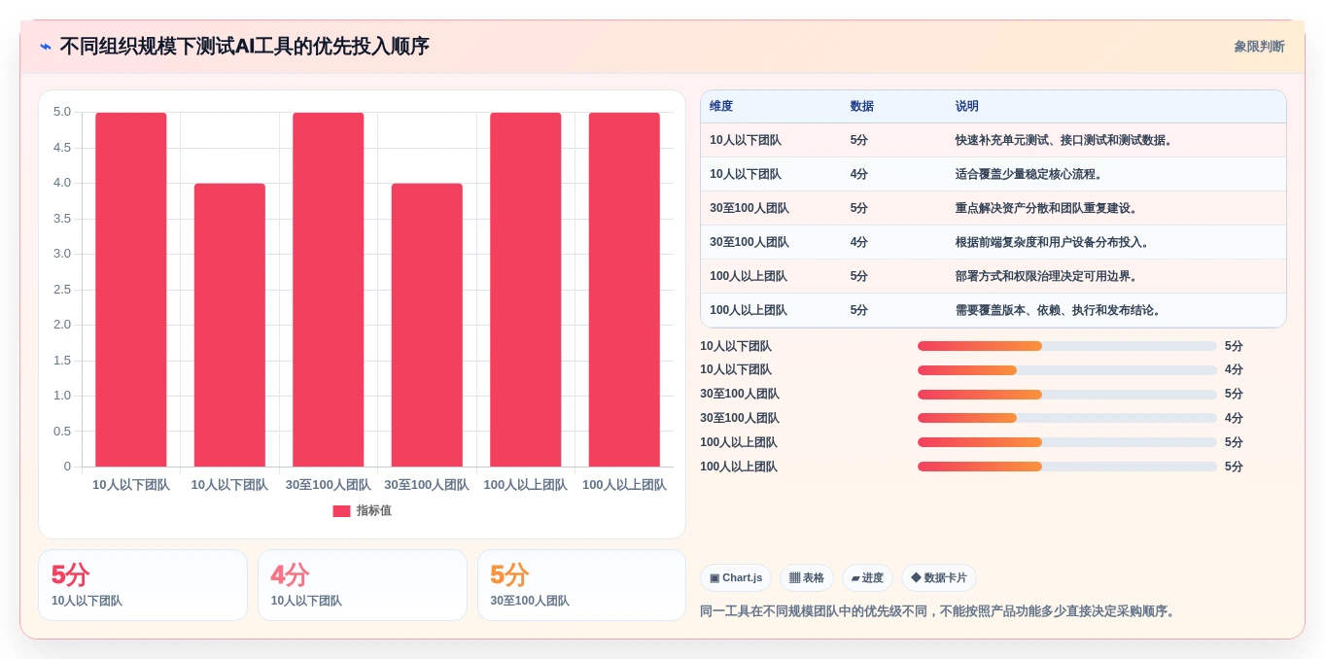Screen dimensions: 1325x659
Task: Click the footer note starting 同一工具在不同规模团队
Action: click(x=940, y=611)
